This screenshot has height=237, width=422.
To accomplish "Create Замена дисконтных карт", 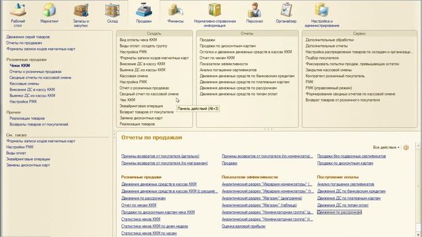I will tap(141, 118).
